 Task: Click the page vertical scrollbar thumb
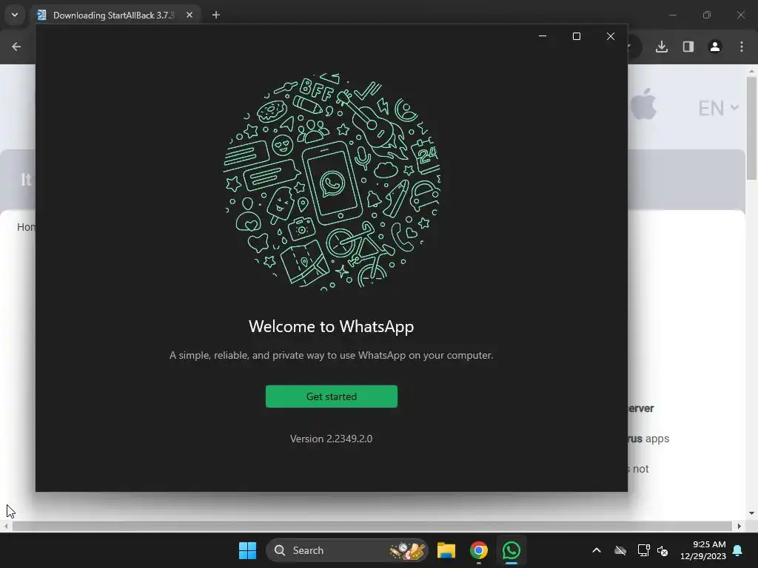(x=752, y=128)
